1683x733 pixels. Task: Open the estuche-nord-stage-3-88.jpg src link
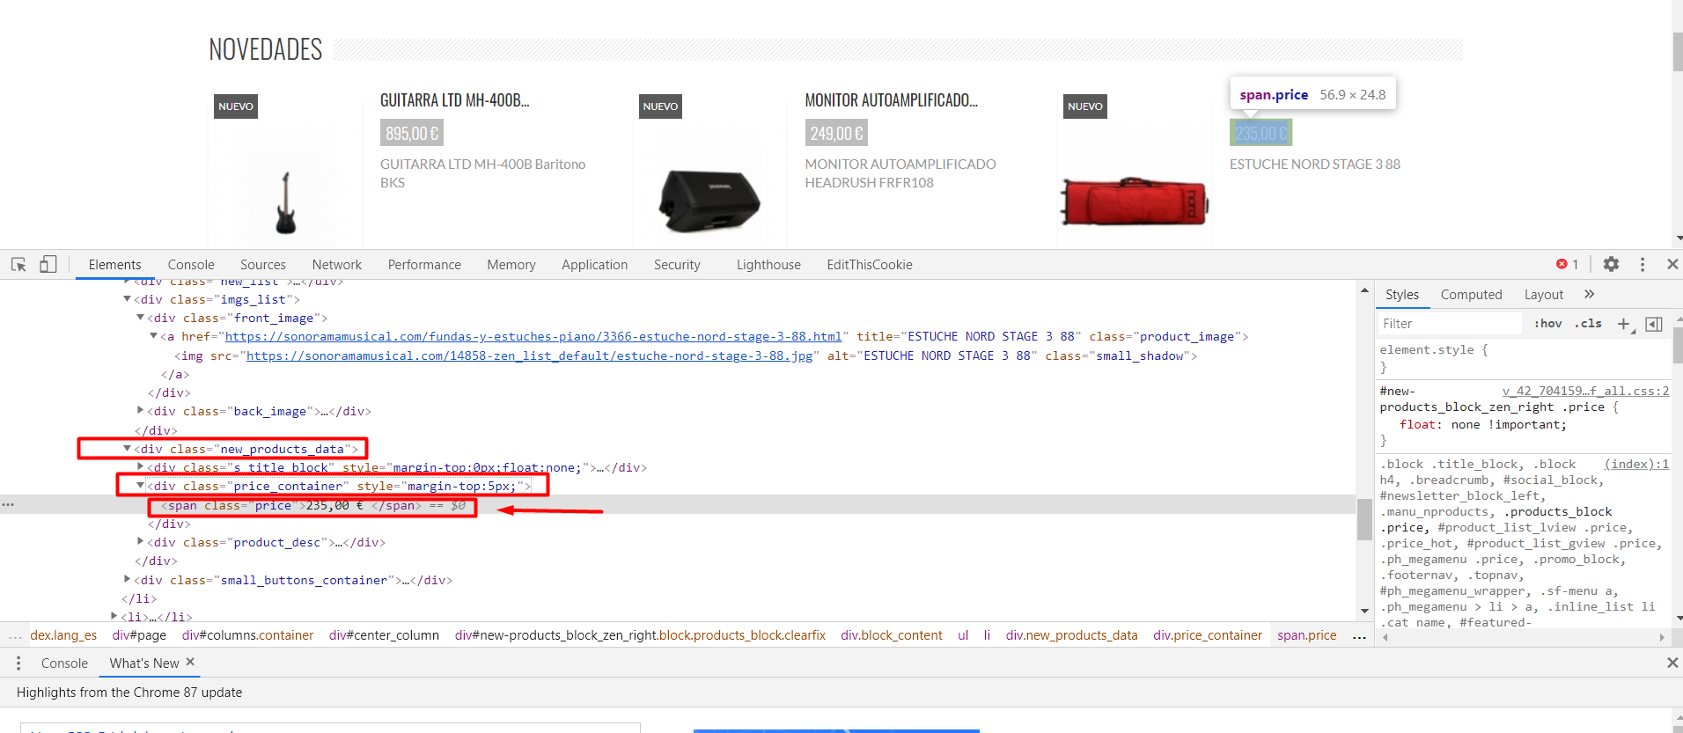[x=530, y=356]
